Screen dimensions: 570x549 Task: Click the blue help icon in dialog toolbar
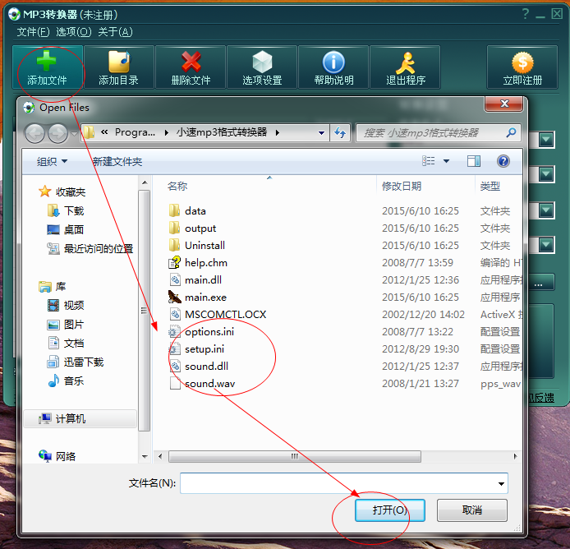coord(503,161)
